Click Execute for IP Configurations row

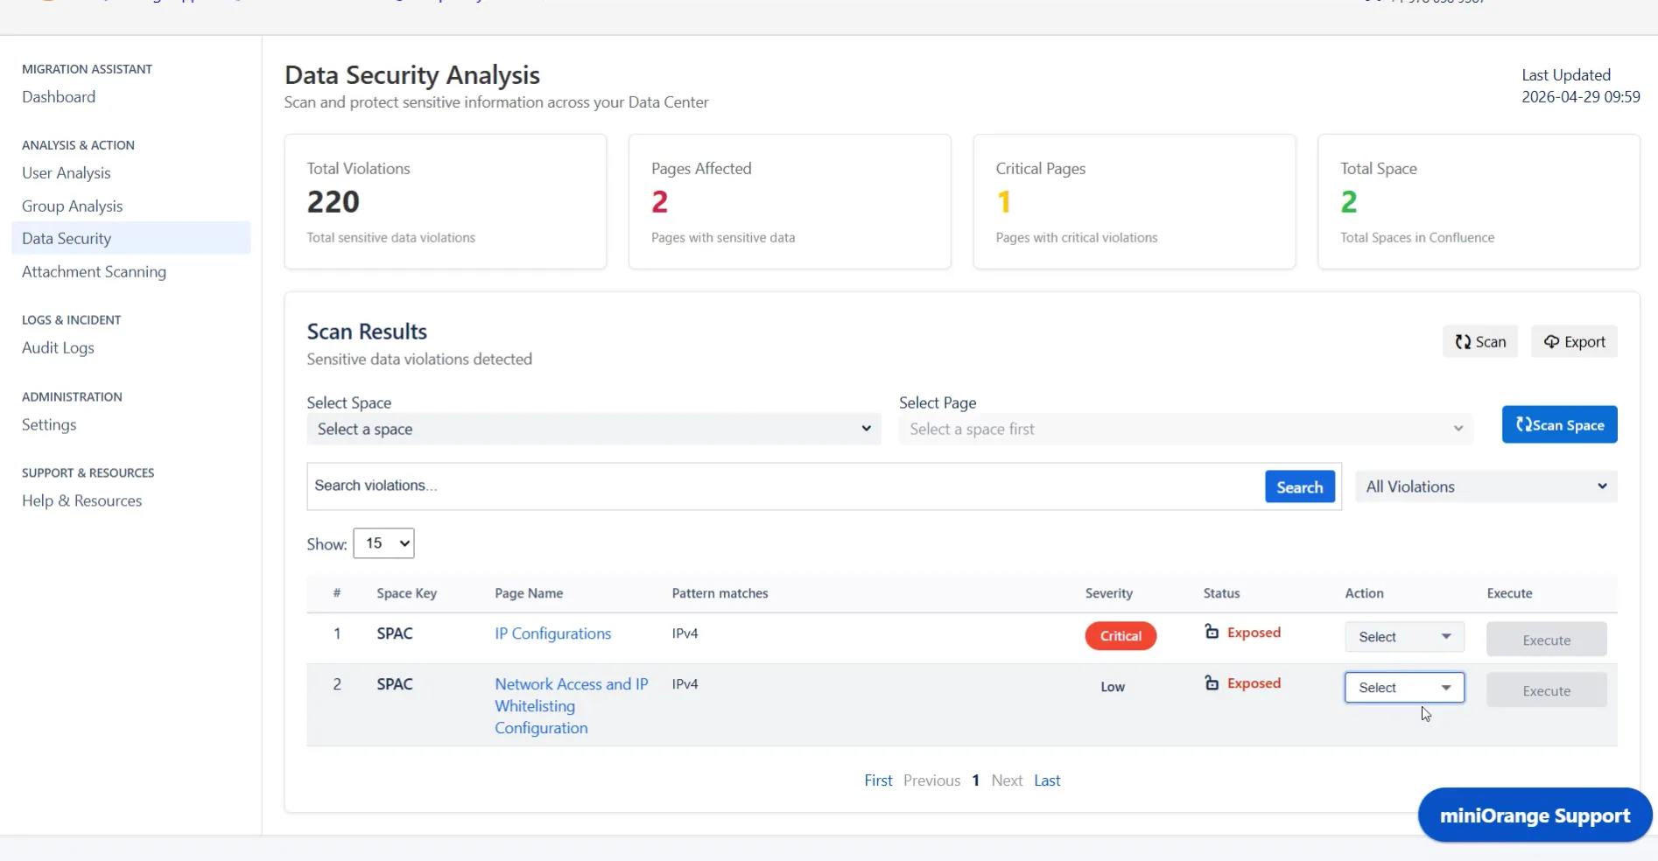click(1547, 640)
